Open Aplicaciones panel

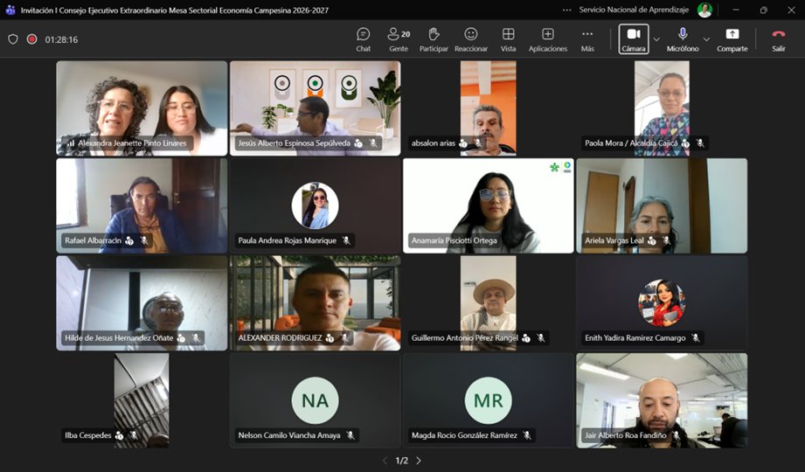[548, 39]
